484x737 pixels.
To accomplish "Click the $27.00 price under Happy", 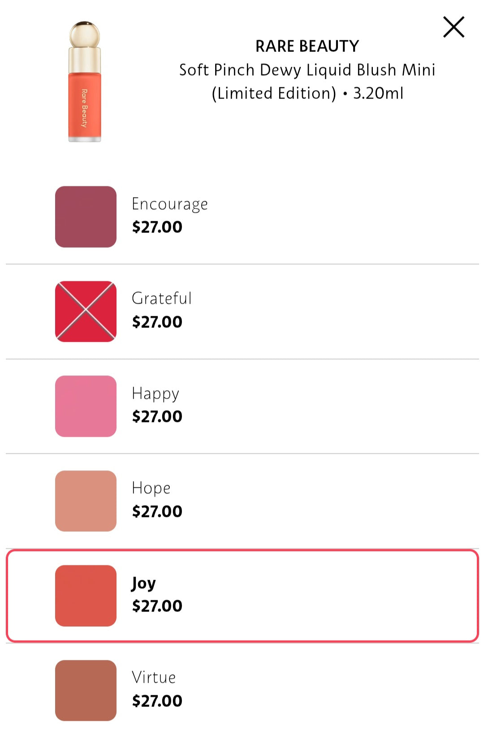I will click(157, 417).
